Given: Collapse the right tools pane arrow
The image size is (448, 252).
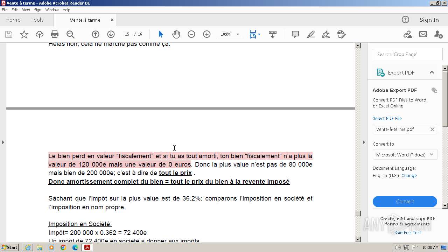Looking at the screenshot, I should click(364, 142).
